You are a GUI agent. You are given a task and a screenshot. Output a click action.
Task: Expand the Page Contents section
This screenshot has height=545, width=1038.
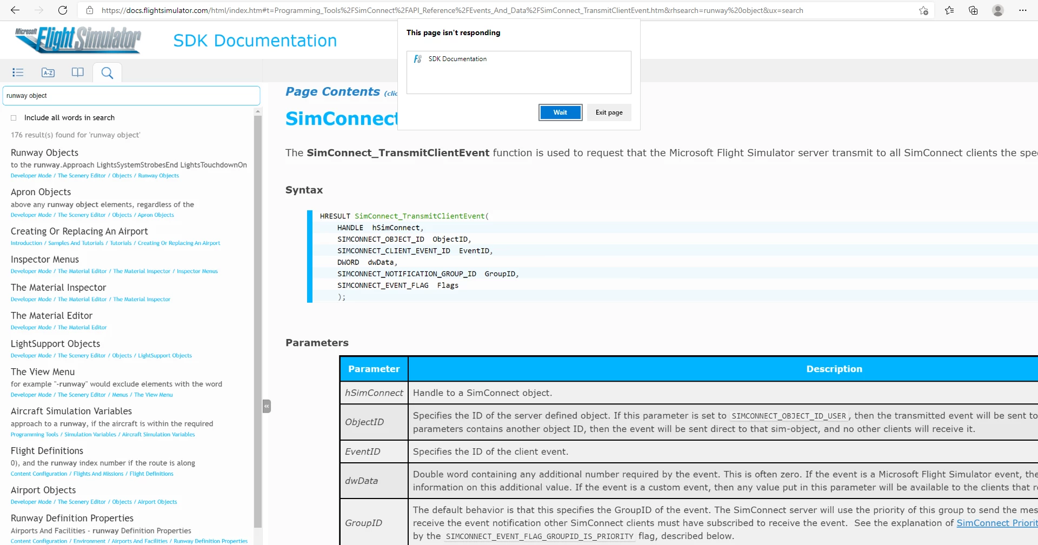point(332,92)
